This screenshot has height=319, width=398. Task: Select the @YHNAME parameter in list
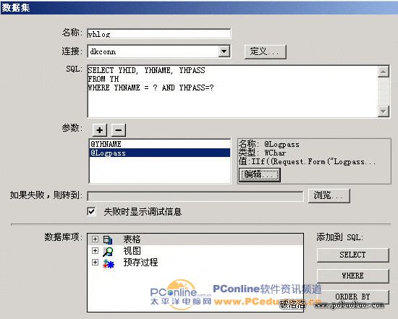pyautogui.click(x=160, y=144)
